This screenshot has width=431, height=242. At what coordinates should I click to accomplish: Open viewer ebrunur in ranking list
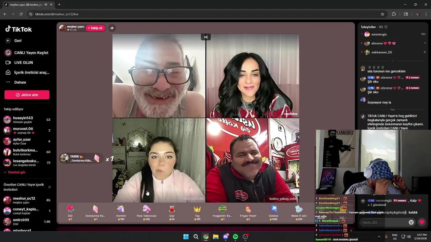pyautogui.click(x=393, y=43)
